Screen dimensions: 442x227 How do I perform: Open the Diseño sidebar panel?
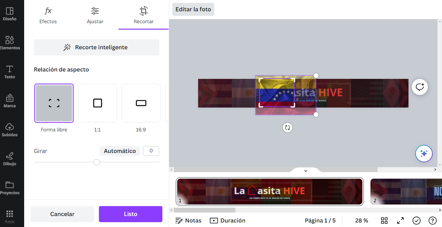(10, 14)
